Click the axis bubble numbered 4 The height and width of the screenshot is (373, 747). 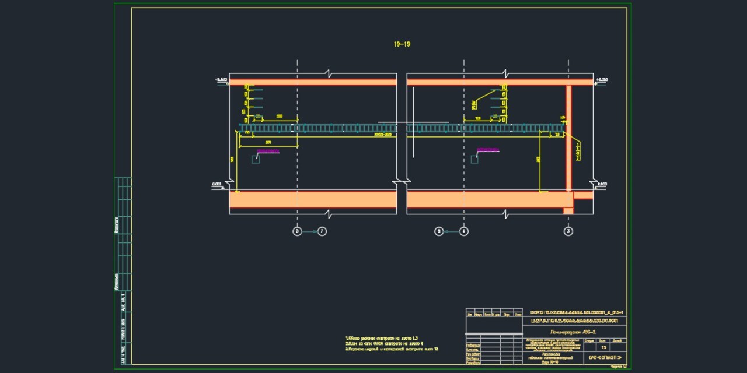point(464,231)
